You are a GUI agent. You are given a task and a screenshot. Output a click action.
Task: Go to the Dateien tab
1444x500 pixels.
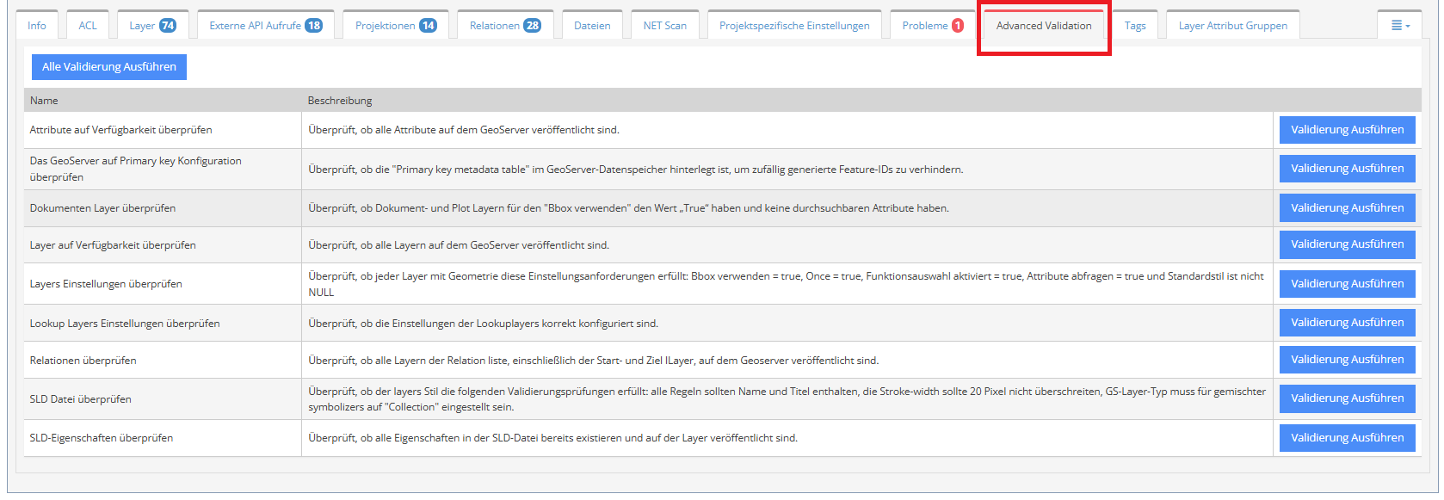click(592, 26)
